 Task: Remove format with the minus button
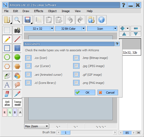tap(136, 28)
